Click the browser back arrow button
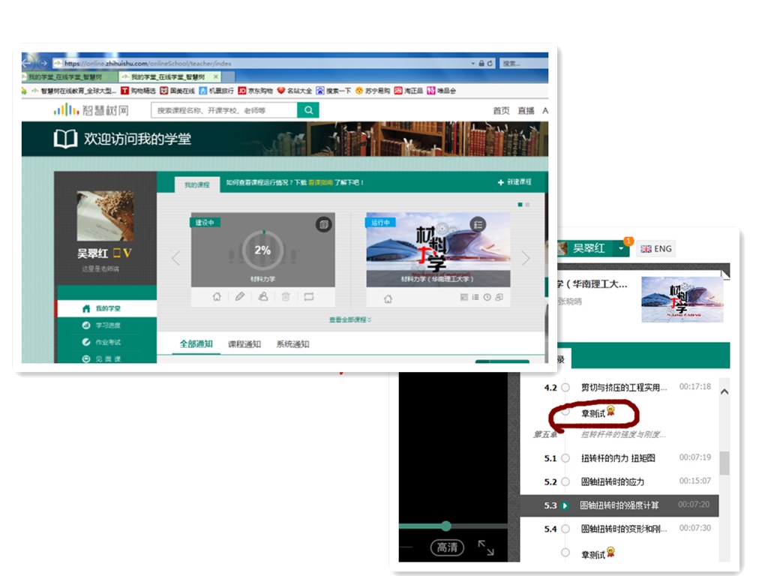The width and height of the screenshot is (768, 576). (27, 64)
